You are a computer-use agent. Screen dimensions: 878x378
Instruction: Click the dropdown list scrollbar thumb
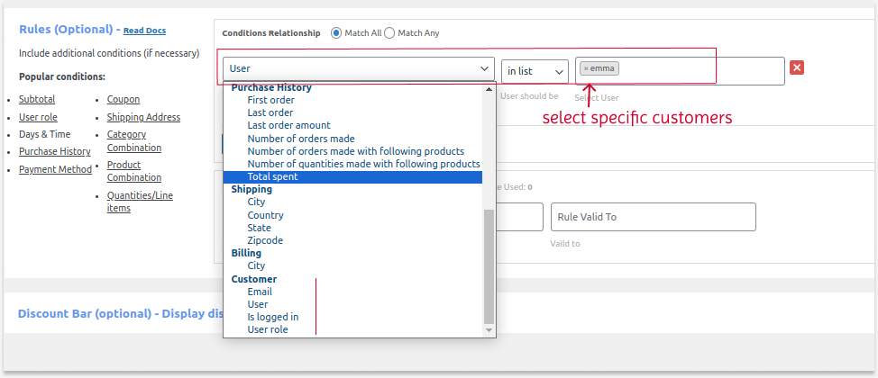tap(489, 266)
